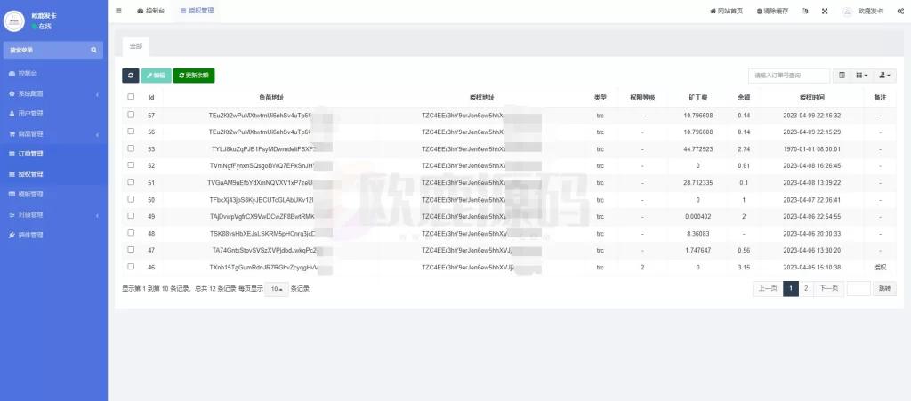Check the row with Id 56
The image size is (911, 401).
point(131,132)
